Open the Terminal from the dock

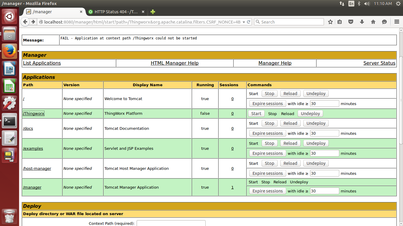pyautogui.click(x=9, y=121)
